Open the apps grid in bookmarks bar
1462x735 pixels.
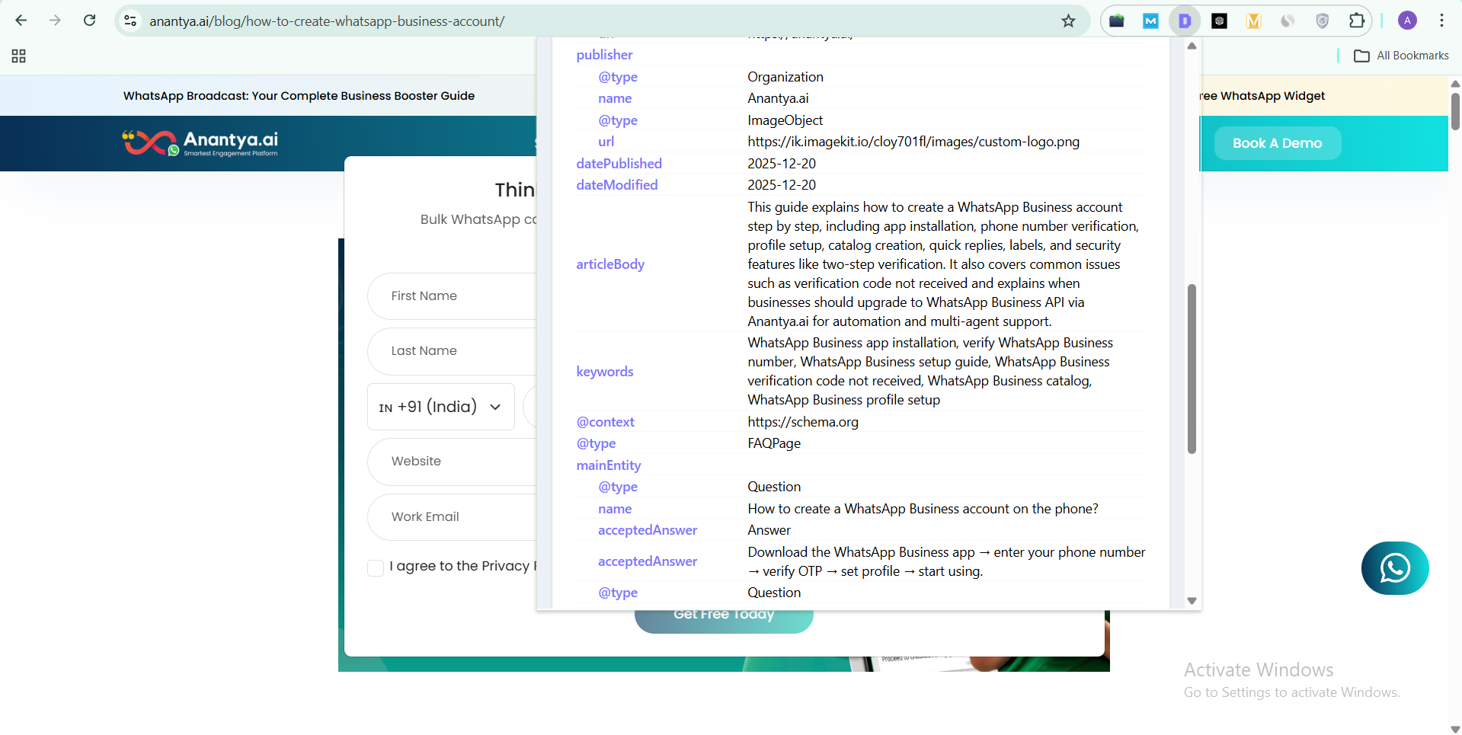19,56
